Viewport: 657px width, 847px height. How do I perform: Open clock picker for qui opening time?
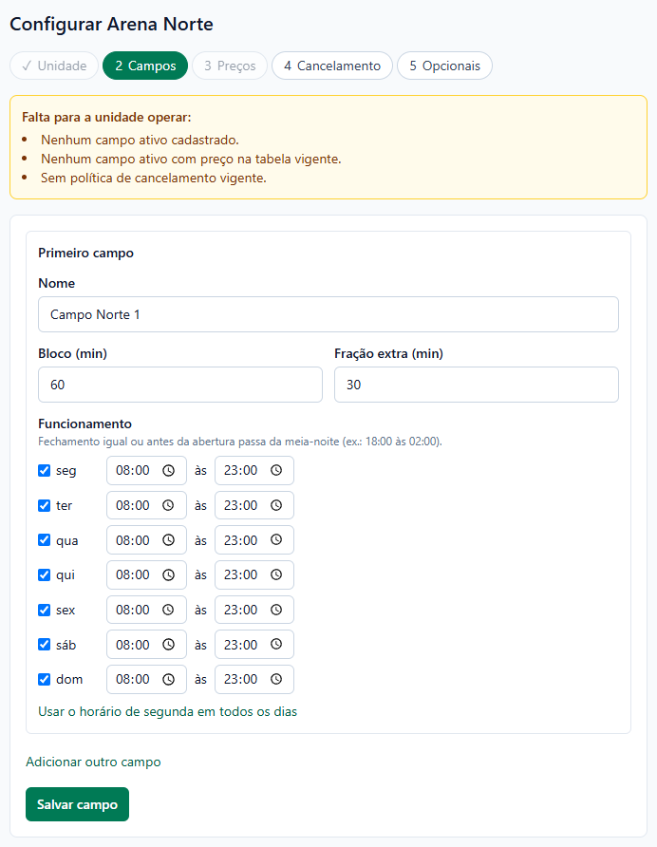169,574
